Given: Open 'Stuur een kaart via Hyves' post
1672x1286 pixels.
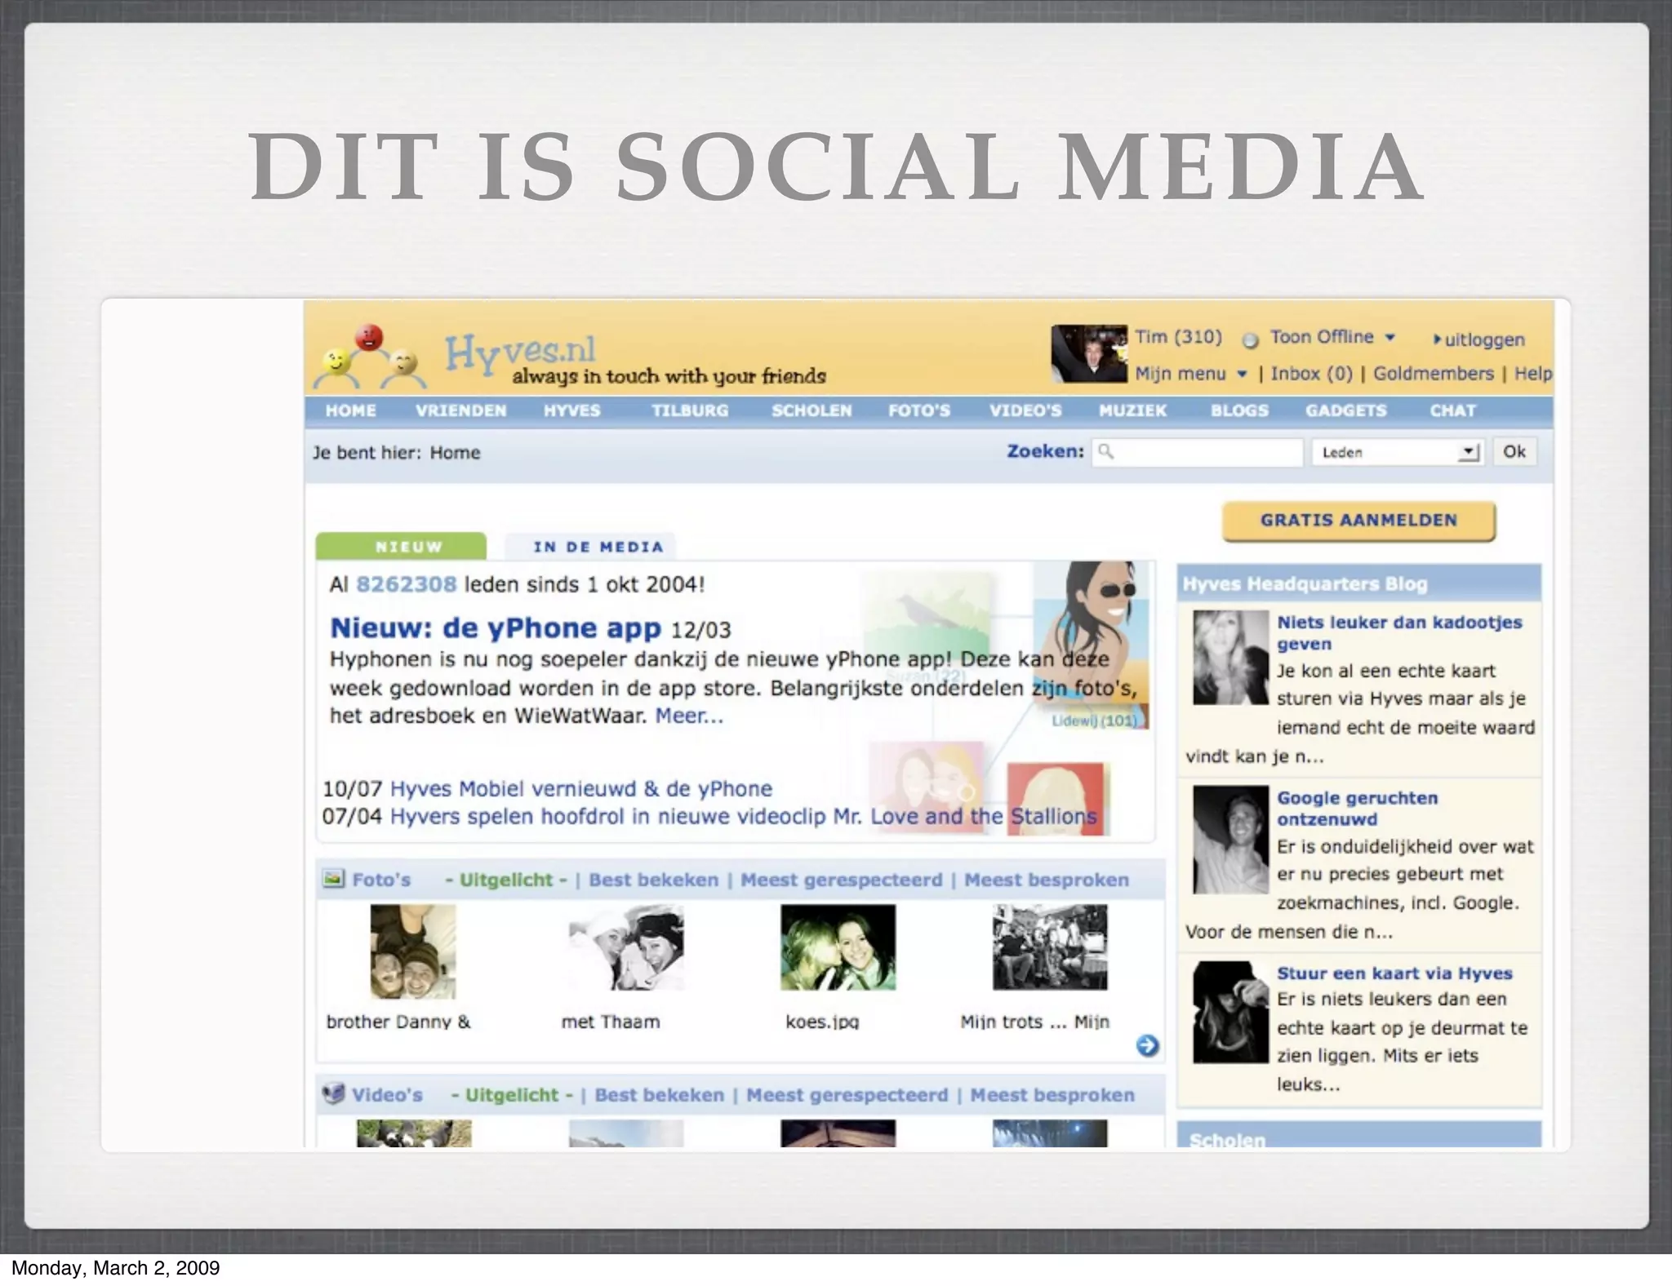Looking at the screenshot, I should (1394, 973).
